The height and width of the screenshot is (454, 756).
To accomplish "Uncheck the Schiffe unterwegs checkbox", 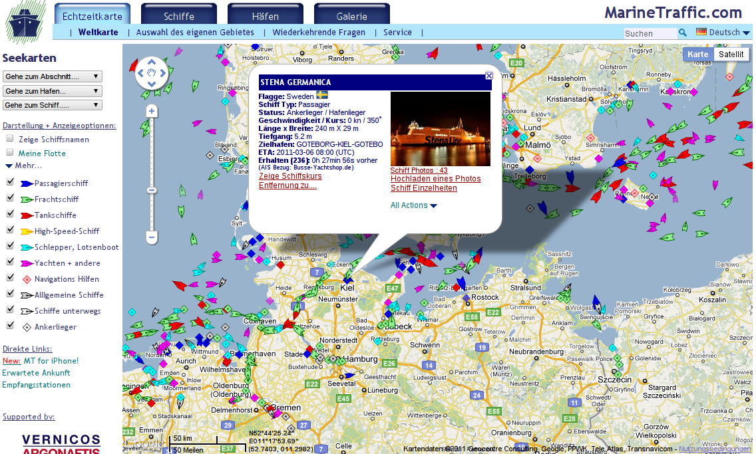I will tap(9, 309).
